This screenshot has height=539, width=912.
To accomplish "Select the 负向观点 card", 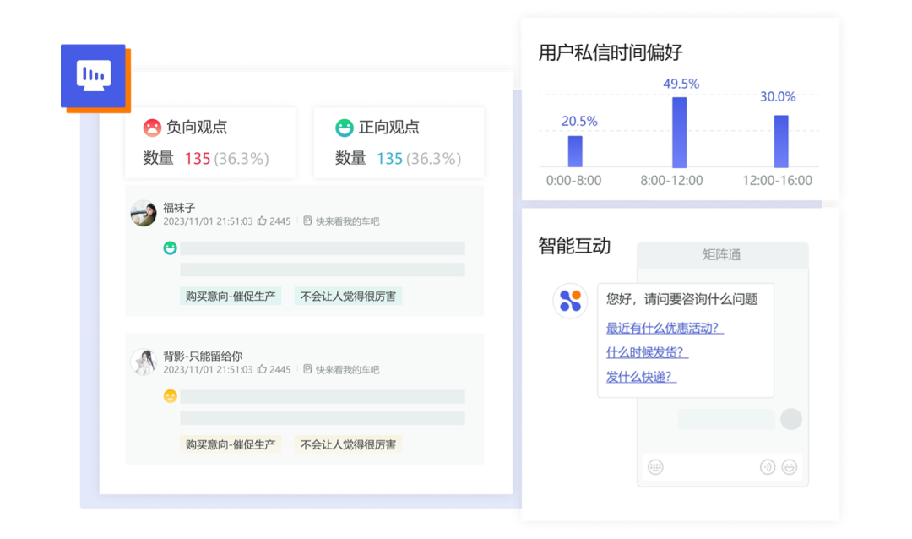I will coord(210,143).
